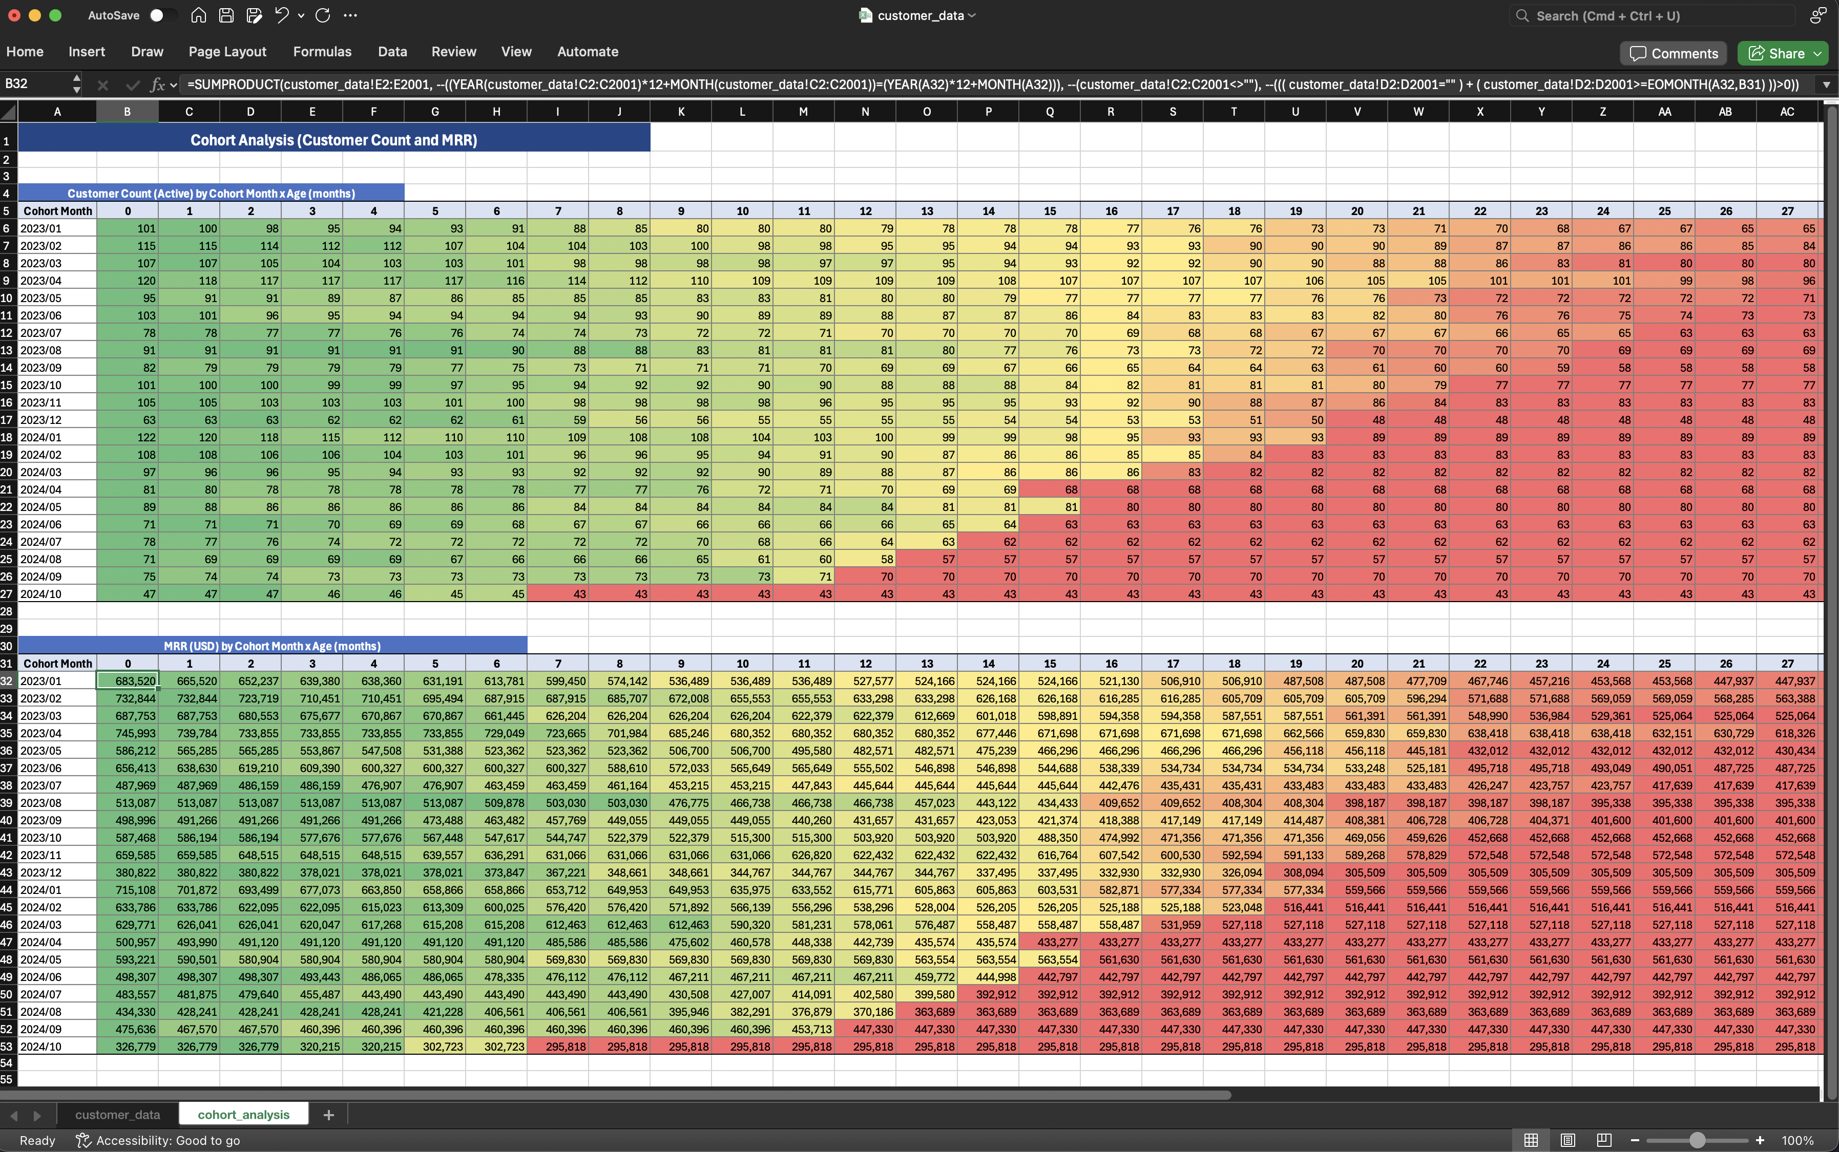Click the Redo arrow icon
Viewport: 1839px width, 1152px height.
(322, 15)
